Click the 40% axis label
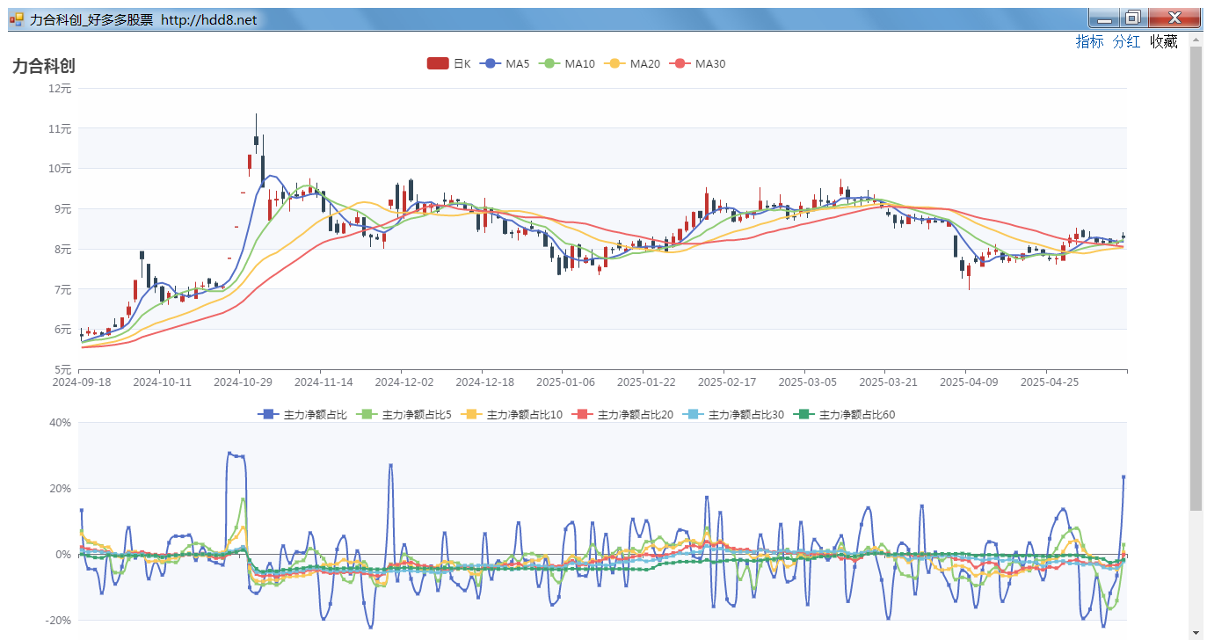This screenshot has height=640, width=1207. (x=61, y=422)
